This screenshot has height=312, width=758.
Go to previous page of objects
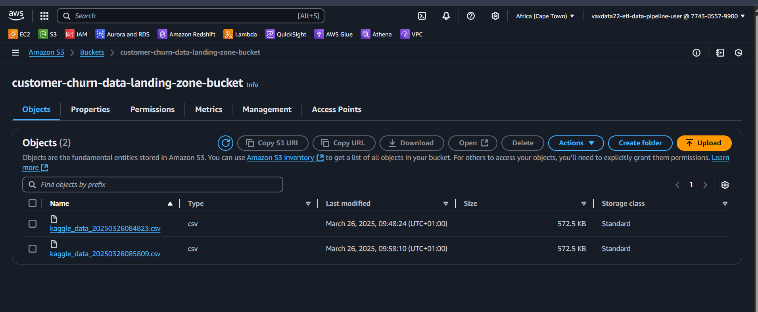click(677, 185)
